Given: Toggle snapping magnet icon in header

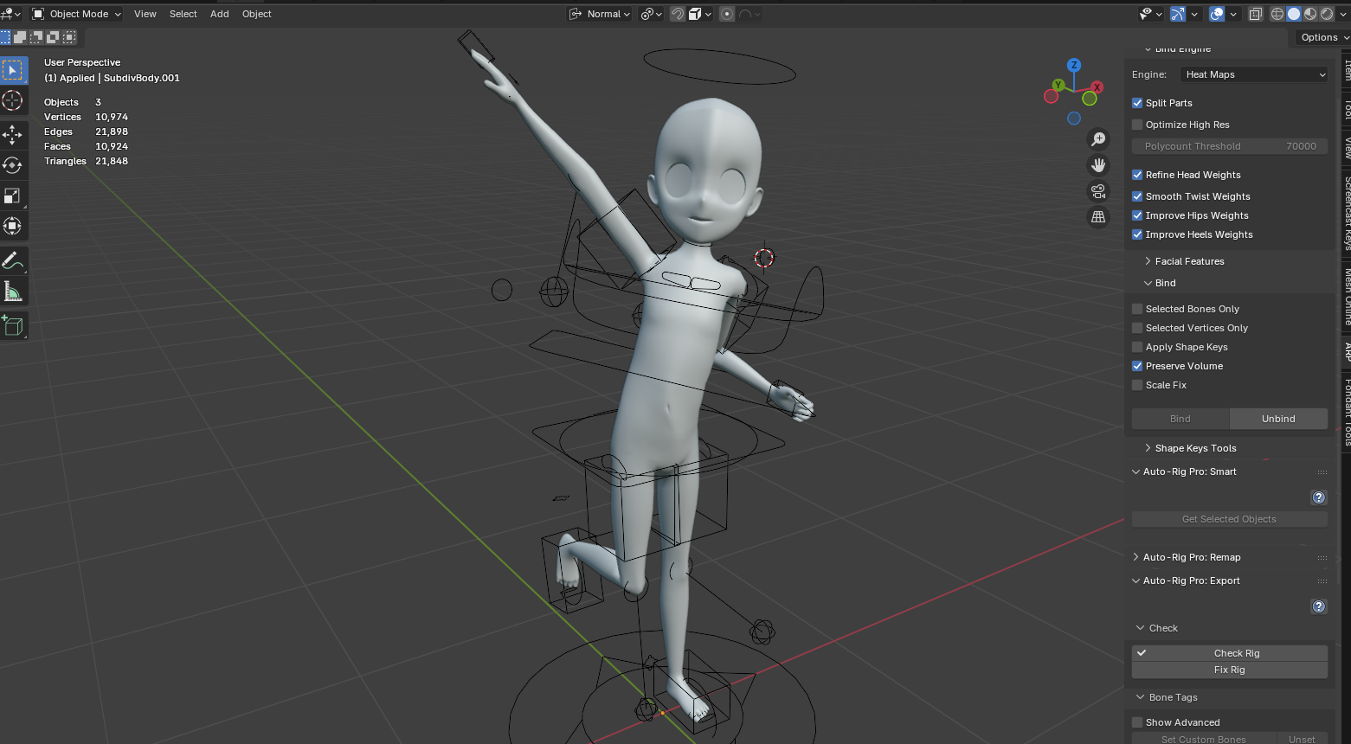Looking at the screenshot, I should point(678,14).
